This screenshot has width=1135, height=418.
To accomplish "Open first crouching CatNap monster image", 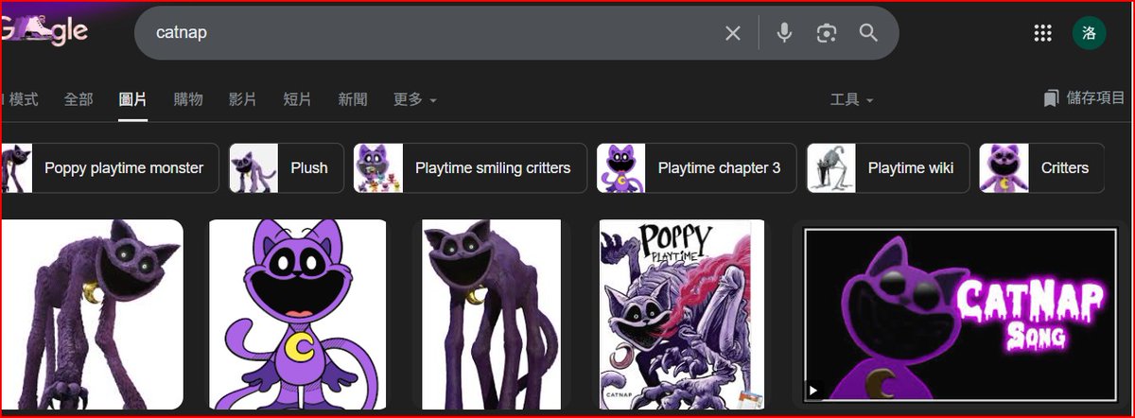I will (92, 316).
